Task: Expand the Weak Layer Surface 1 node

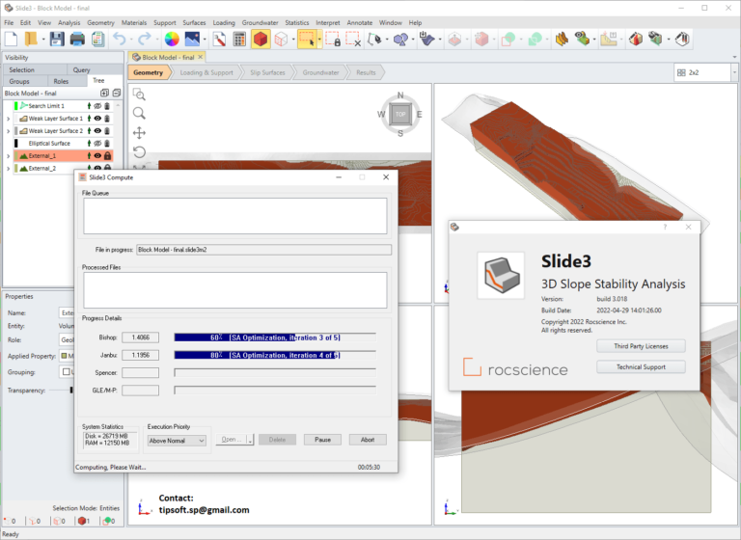Action: coord(8,119)
